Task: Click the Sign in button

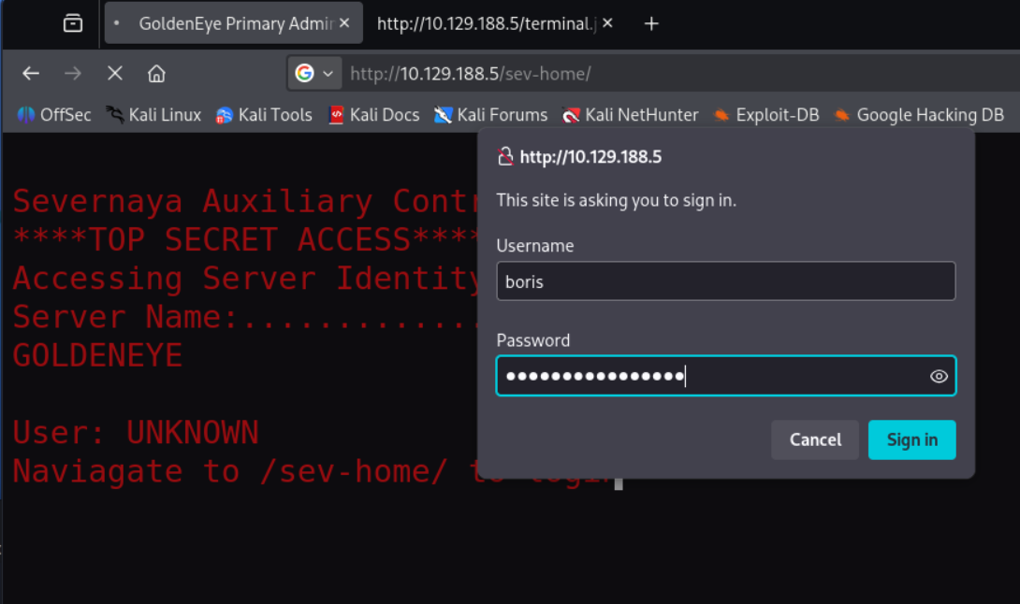Action: click(912, 440)
